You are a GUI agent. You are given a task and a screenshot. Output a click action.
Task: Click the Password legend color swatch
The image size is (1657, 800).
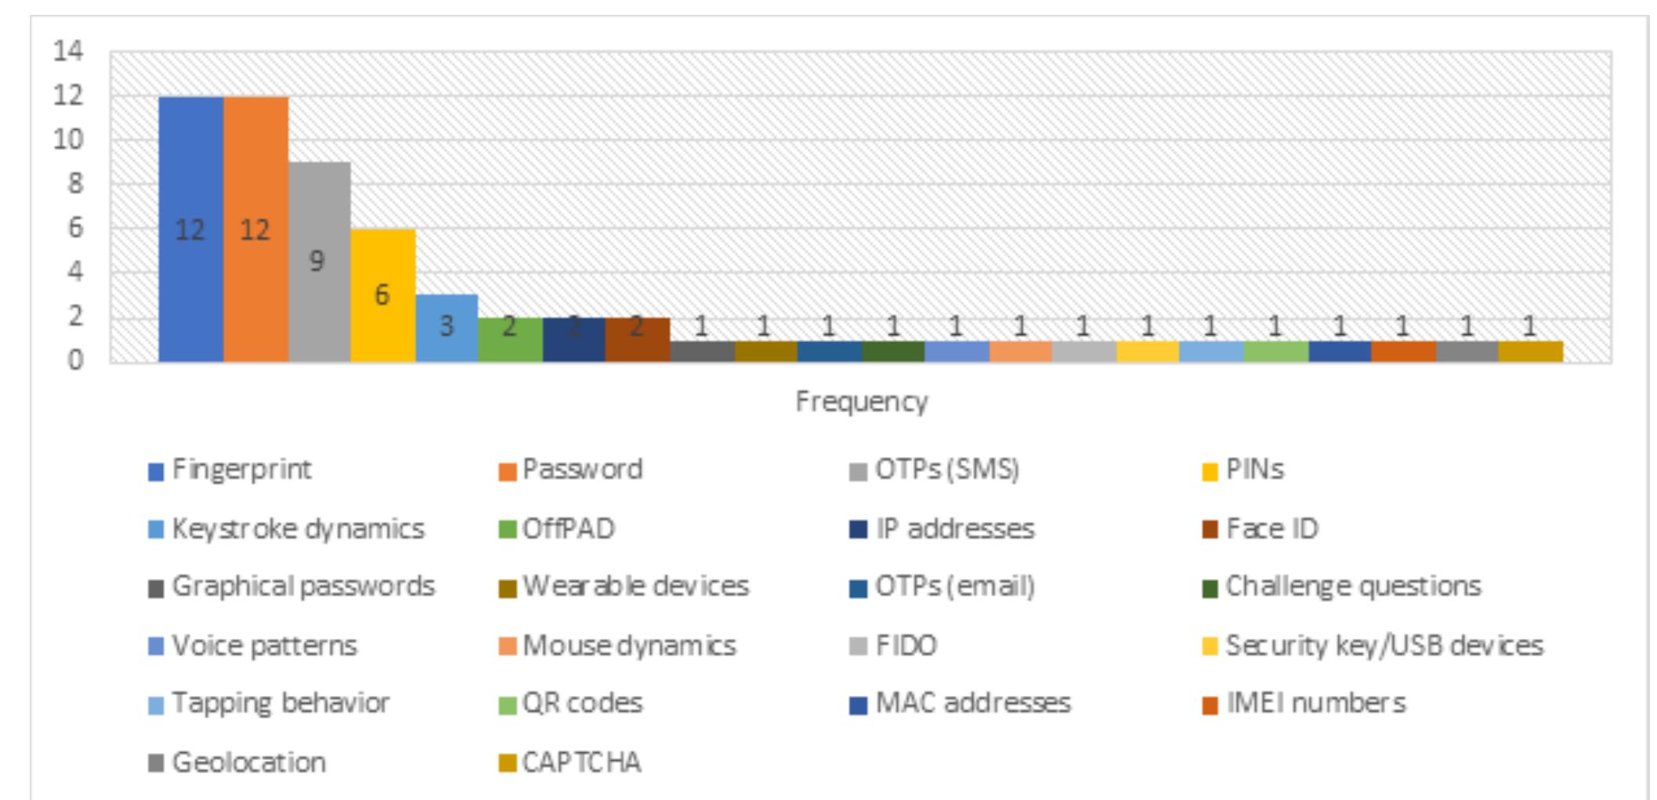click(507, 472)
